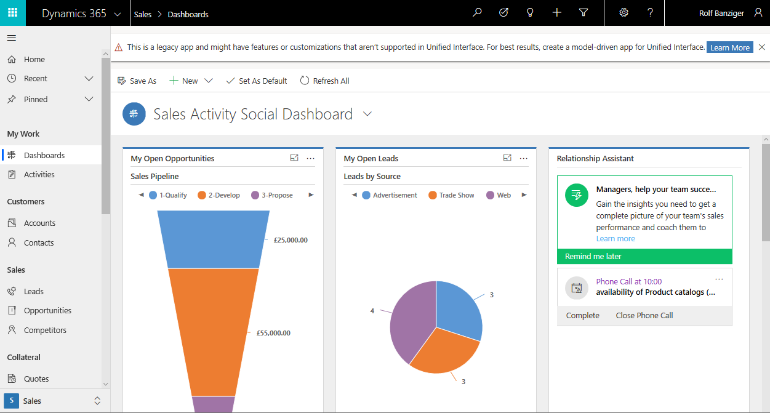Click Remind me later button
770x413 pixels.
pos(593,257)
